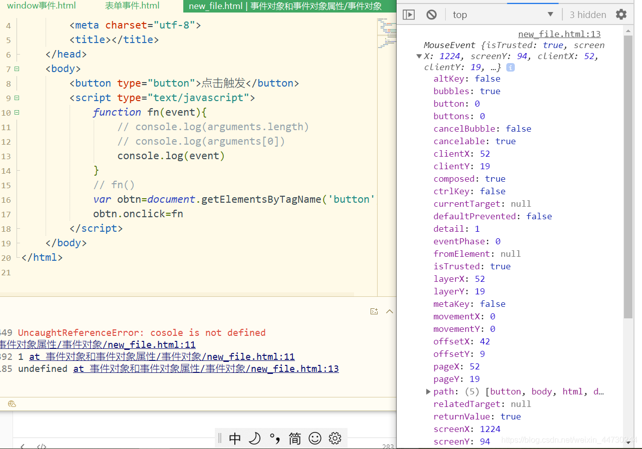
Task: Click the obtn.onclick=fn code line
Action: (138, 214)
